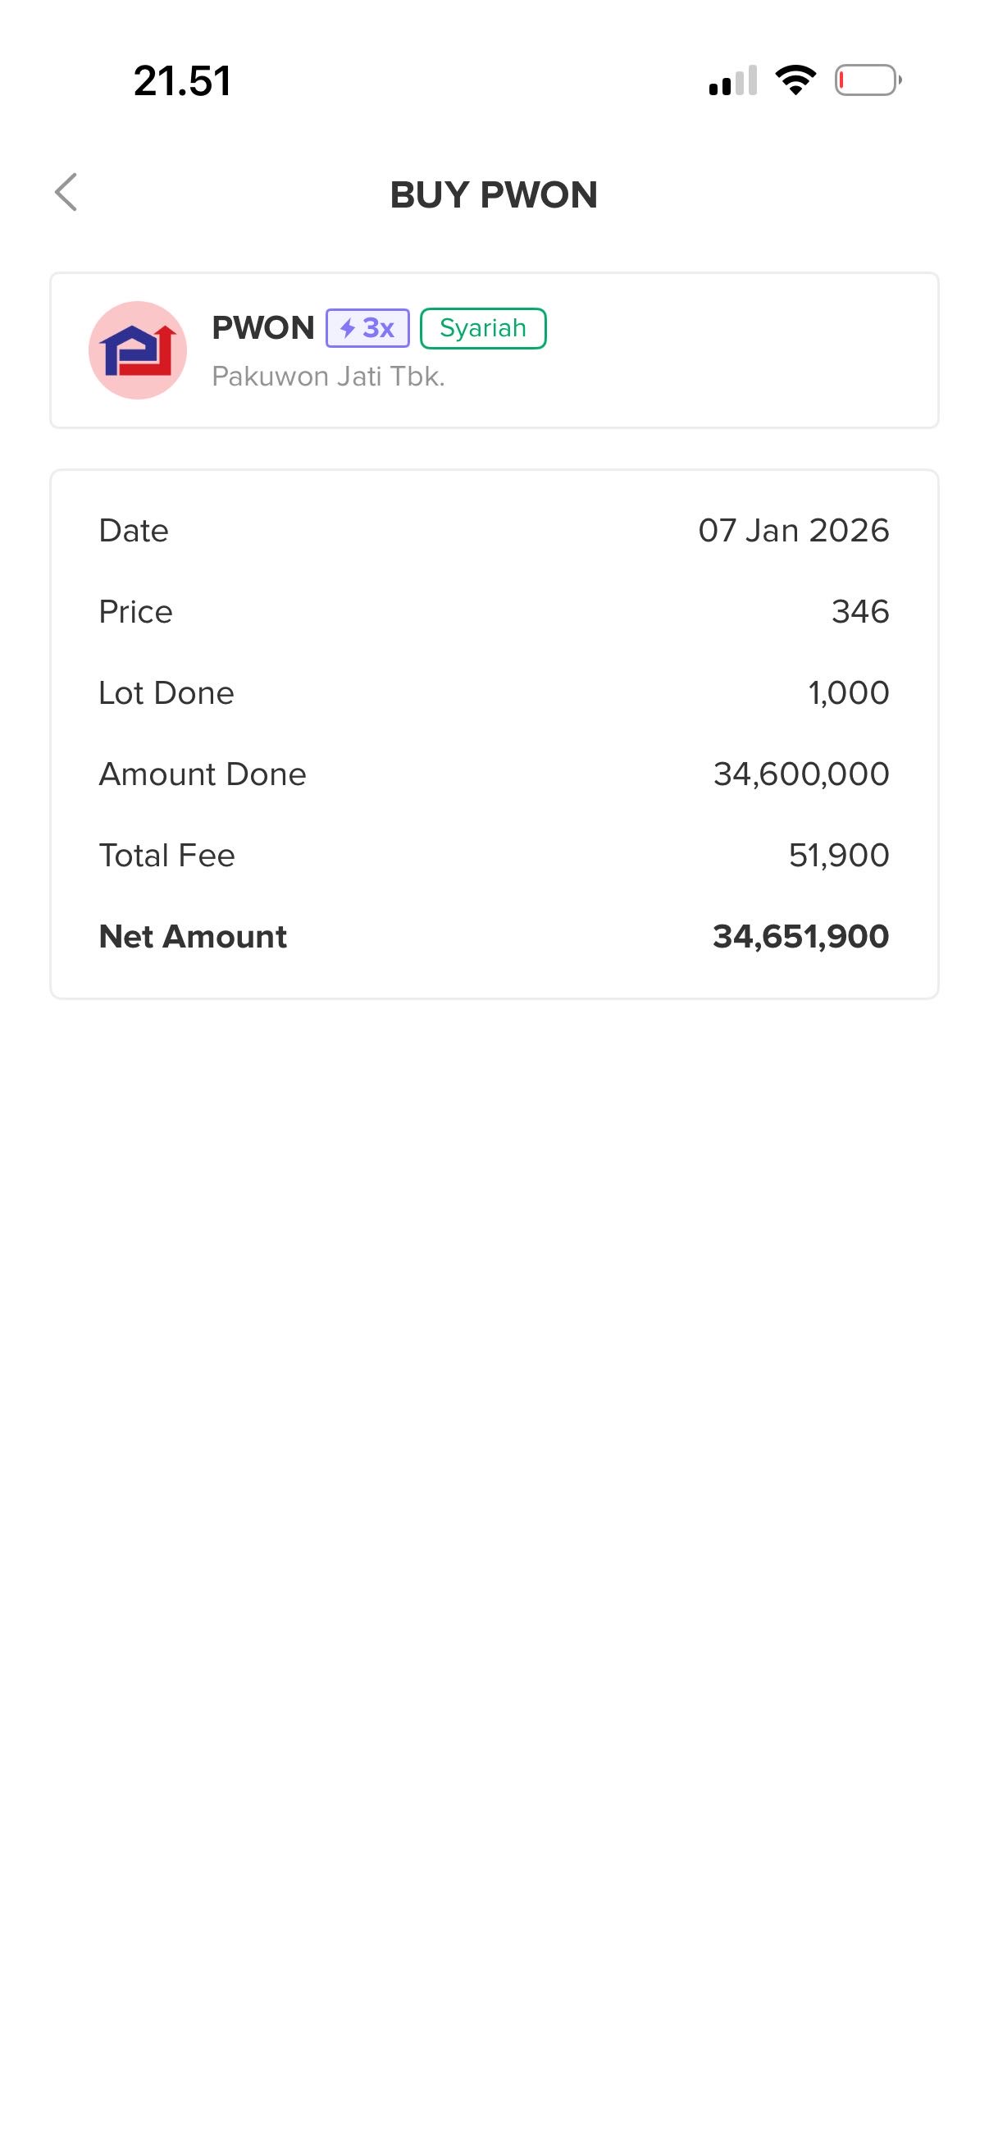Tap the Syariah label badge

pyautogui.click(x=483, y=328)
